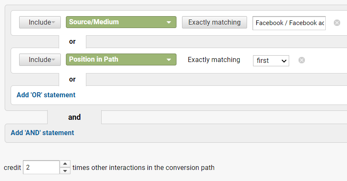Click the white arrow on Position in Path selector
The image size is (347, 181).
point(169,60)
